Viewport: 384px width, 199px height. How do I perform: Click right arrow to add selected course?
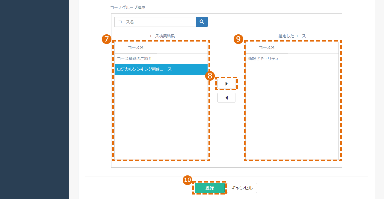[226, 84]
